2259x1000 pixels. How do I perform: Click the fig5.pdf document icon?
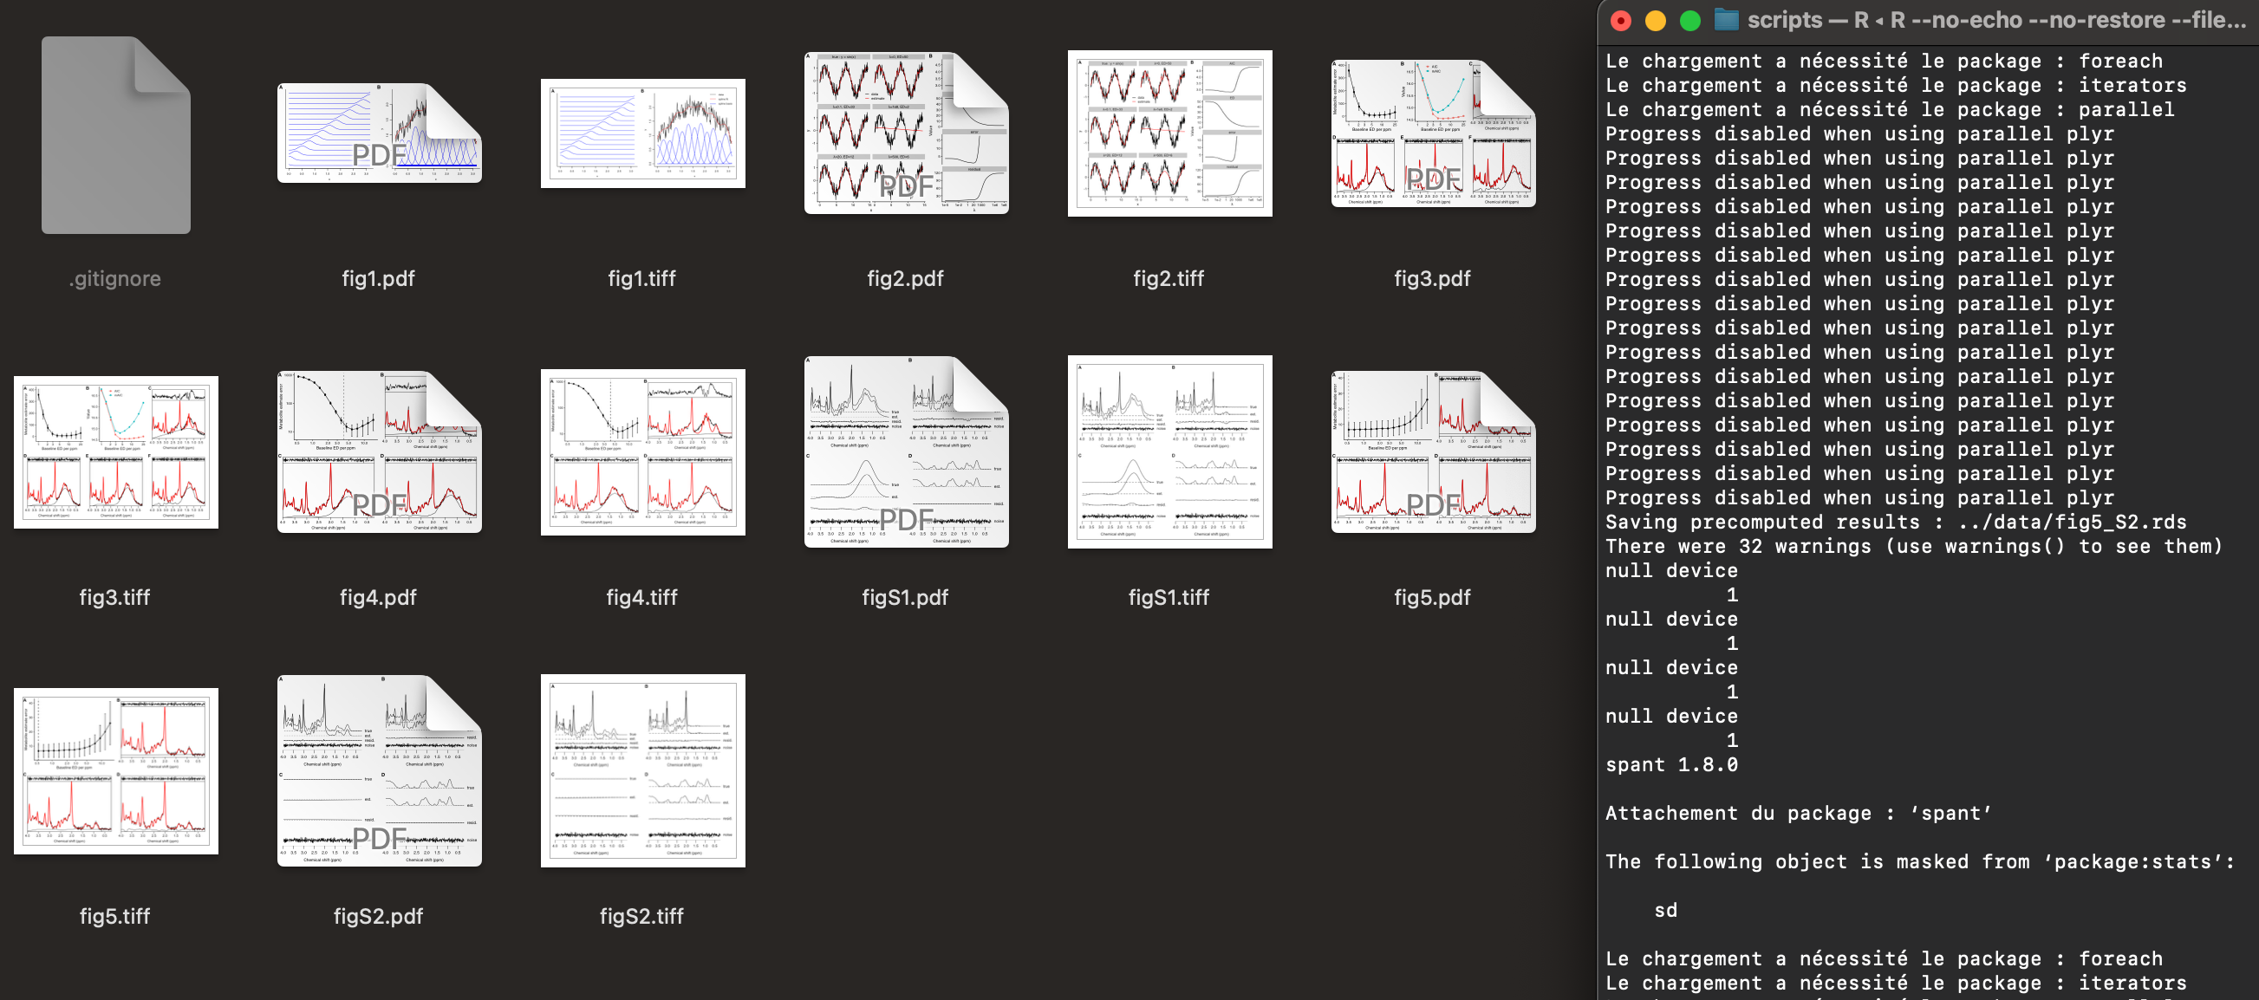1432,451
